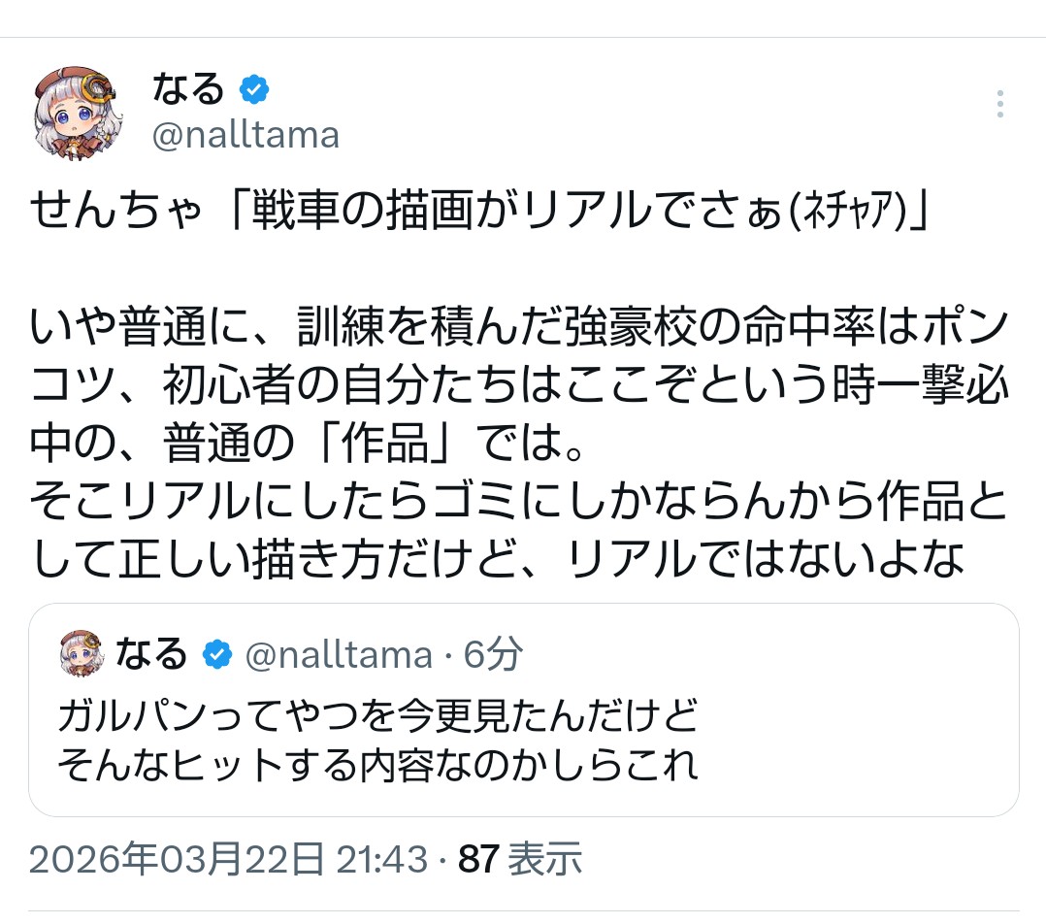Image resolution: width=1046 pixels, height=924 pixels.
Task: Click the tweet line starting コツ、初心者の自分たち
Action: click(519, 387)
